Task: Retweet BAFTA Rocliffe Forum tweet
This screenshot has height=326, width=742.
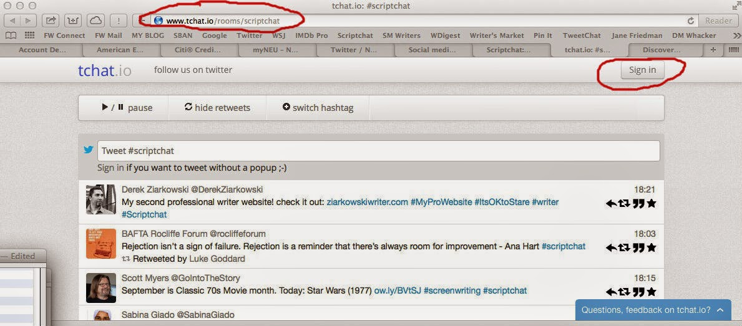Action: click(625, 247)
